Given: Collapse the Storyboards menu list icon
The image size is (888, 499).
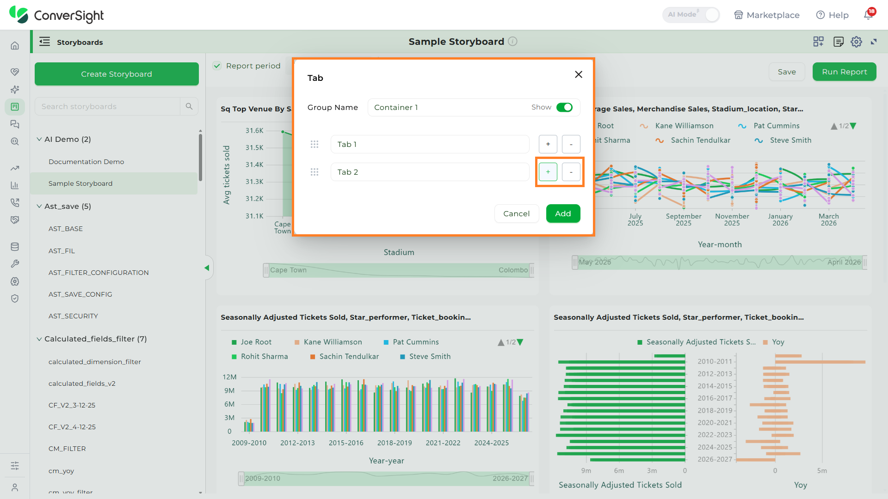Looking at the screenshot, I should (44, 42).
